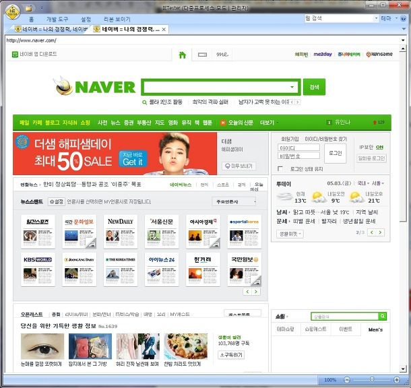Click the 구독하기 subscribe button
This screenshot has height=388, width=411.
[x=231, y=355]
